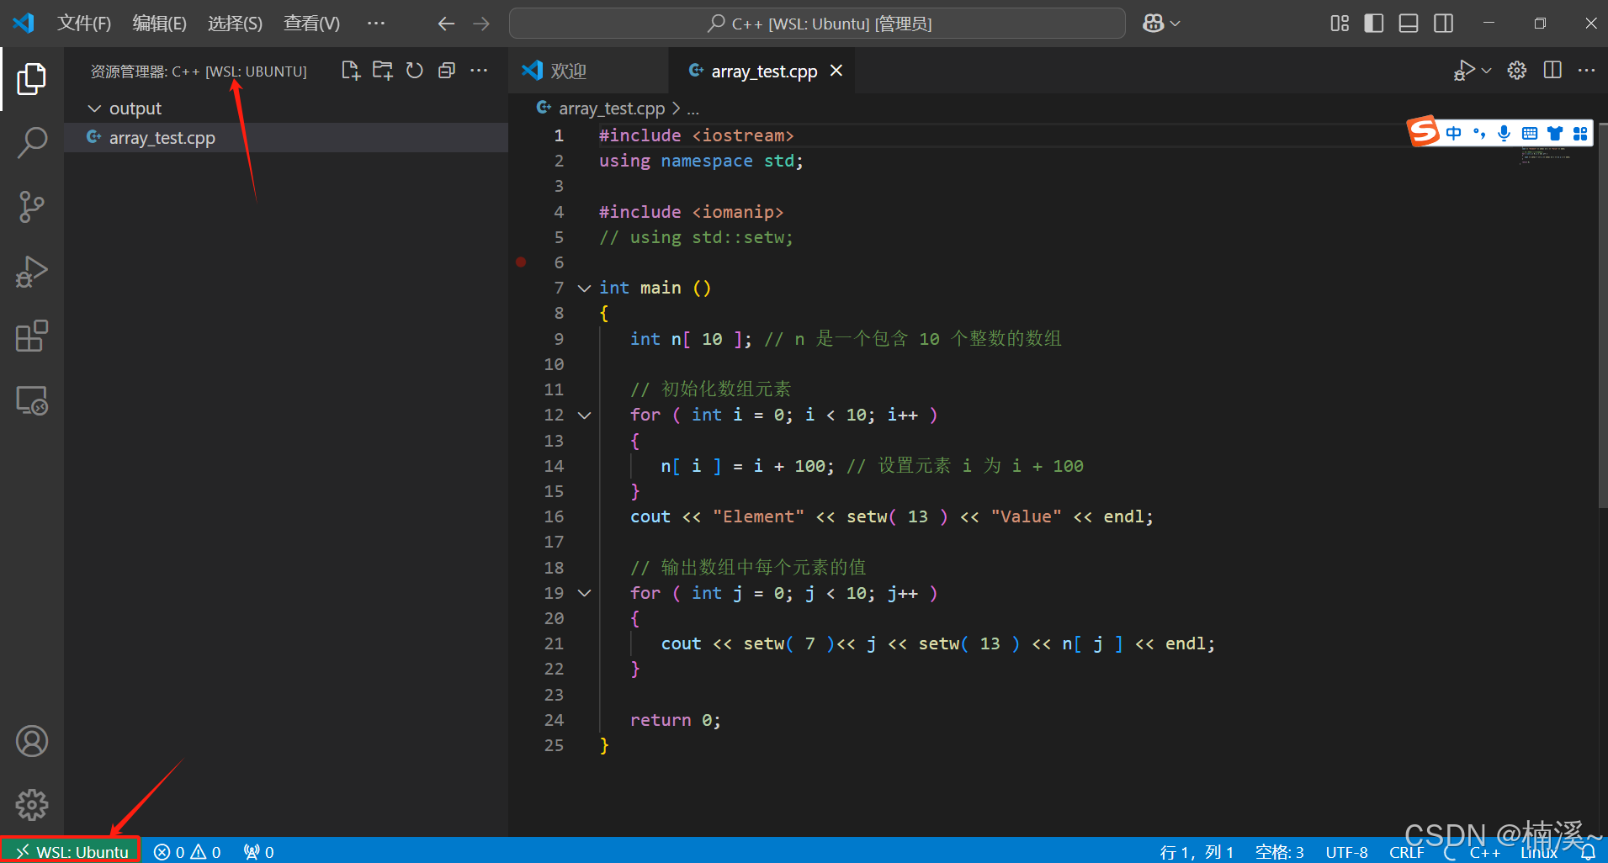Go forward in navigation history
The width and height of the screenshot is (1608, 863).
pos(481,24)
